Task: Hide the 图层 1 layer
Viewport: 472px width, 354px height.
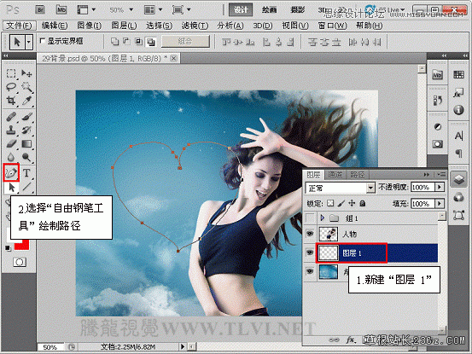Action: pyautogui.click(x=310, y=252)
